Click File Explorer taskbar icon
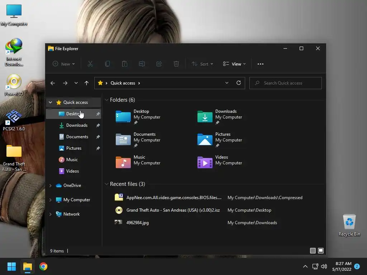The image size is (367, 275). coord(27,266)
